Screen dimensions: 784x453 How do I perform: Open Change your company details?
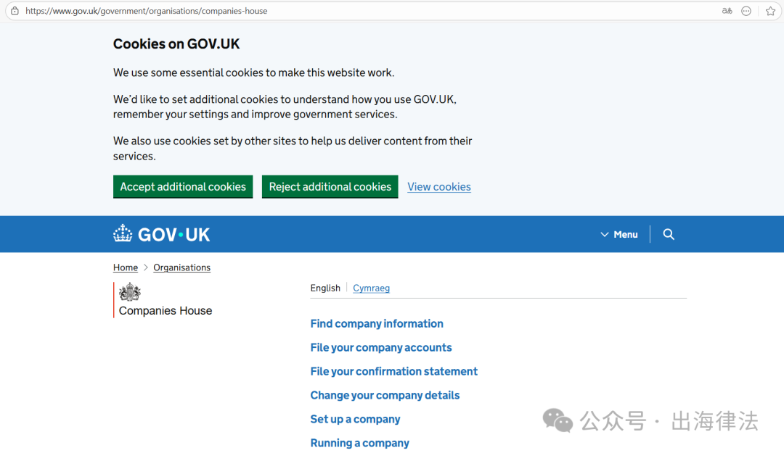tap(385, 396)
